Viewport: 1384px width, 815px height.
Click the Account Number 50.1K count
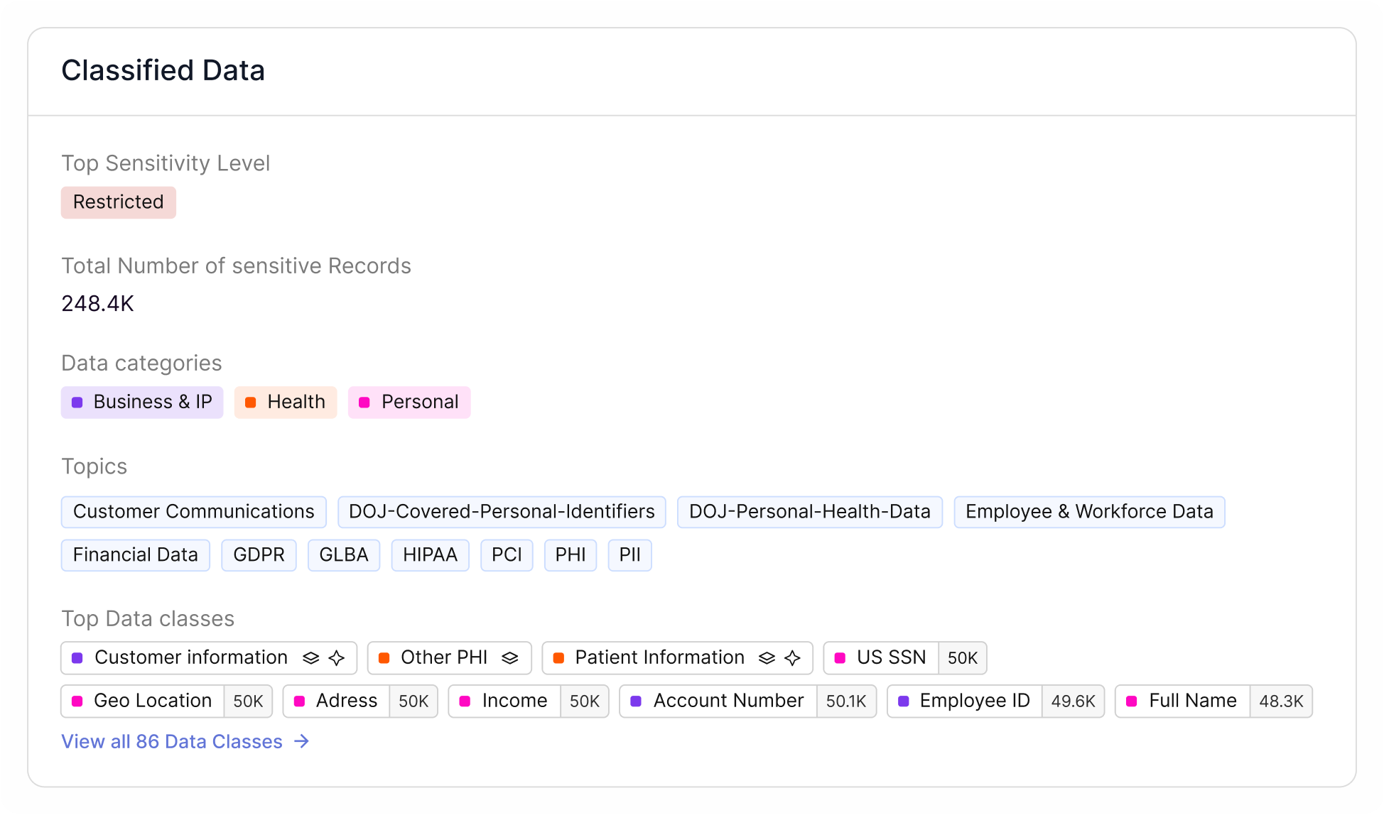(x=845, y=701)
